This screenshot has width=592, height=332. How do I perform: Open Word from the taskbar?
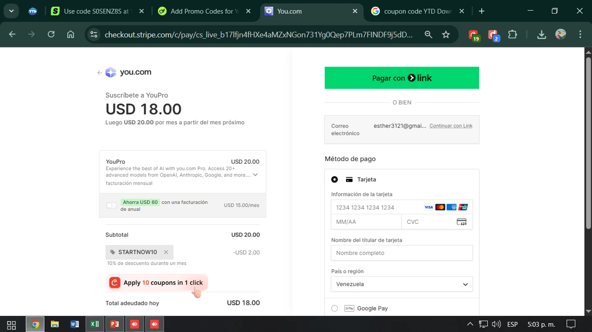click(x=75, y=324)
